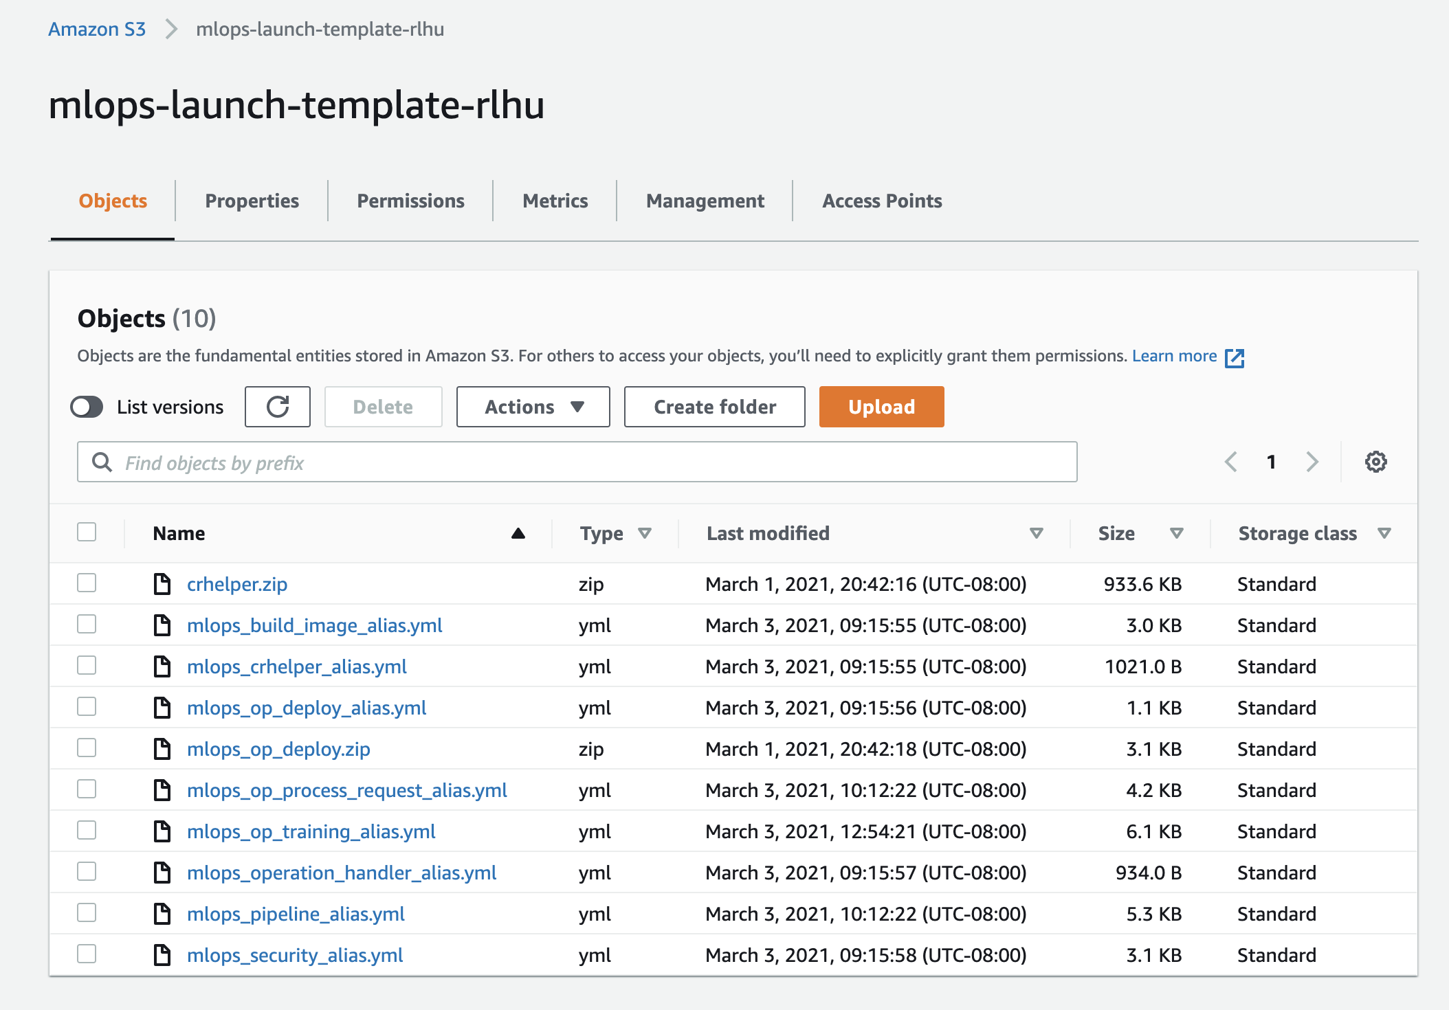Click external link icon beside Learn more

[1235, 357]
